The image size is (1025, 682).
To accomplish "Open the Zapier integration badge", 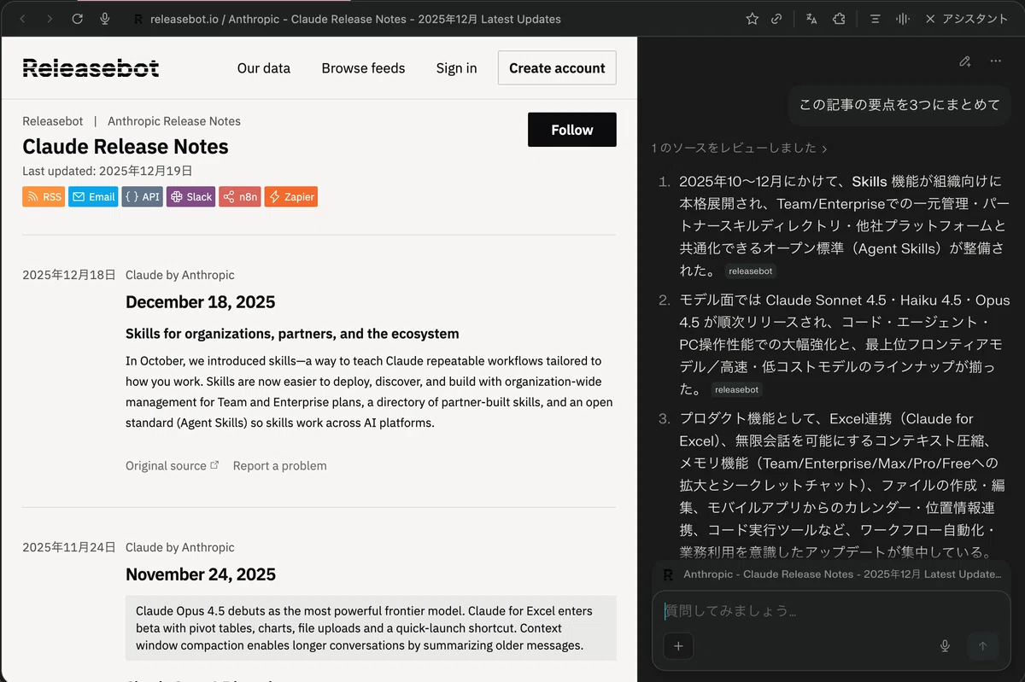I will pyautogui.click(x=291, y=196).
